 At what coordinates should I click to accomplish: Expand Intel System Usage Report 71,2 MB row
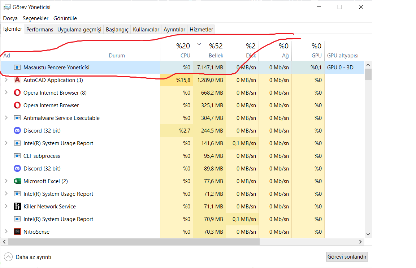click(6, 194)
